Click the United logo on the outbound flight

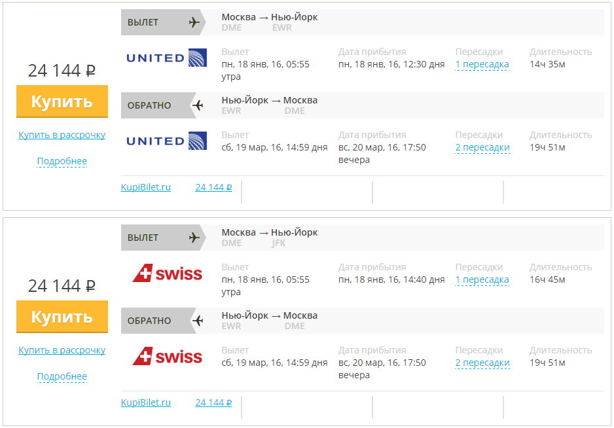click(166, 58)
